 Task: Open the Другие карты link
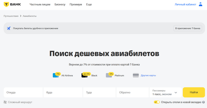pyautogui.click(x=148, y=75)
